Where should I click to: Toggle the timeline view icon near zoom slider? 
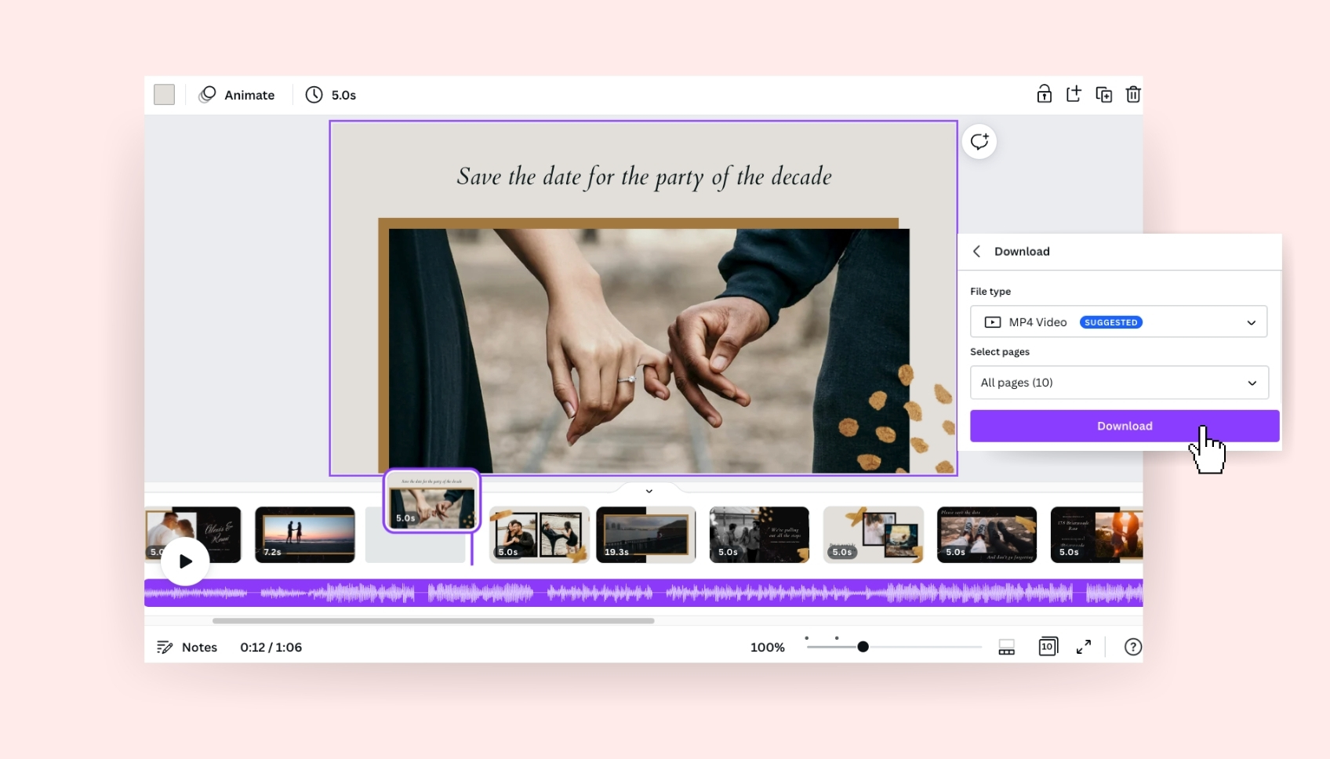1007,647
